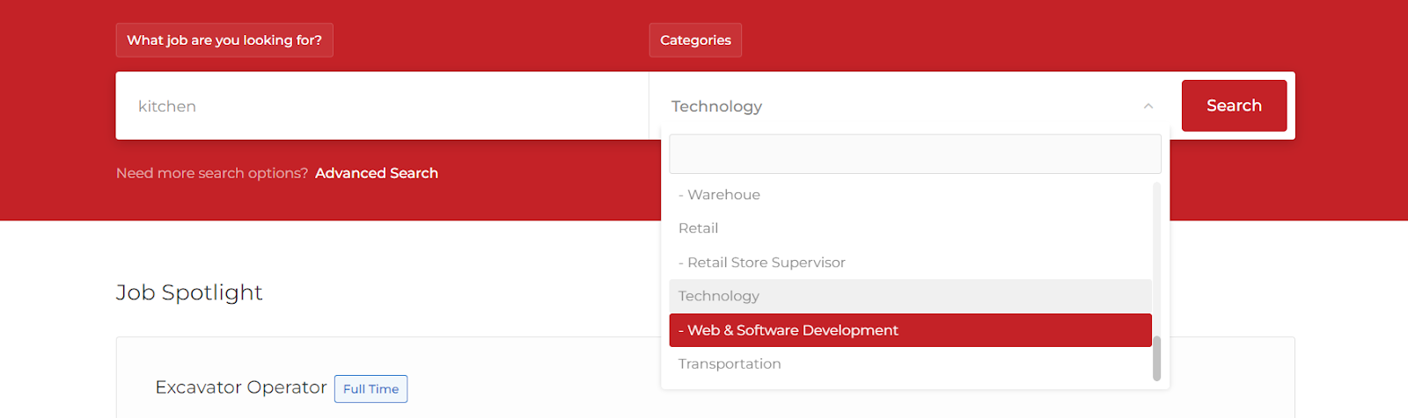
Task: Click the Categories label
Action: coord(695,40)
